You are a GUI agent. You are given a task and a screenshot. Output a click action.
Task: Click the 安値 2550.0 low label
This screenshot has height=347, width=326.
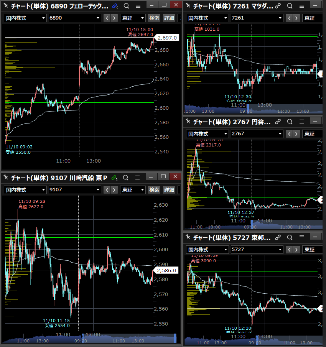(x=18, y=152)
